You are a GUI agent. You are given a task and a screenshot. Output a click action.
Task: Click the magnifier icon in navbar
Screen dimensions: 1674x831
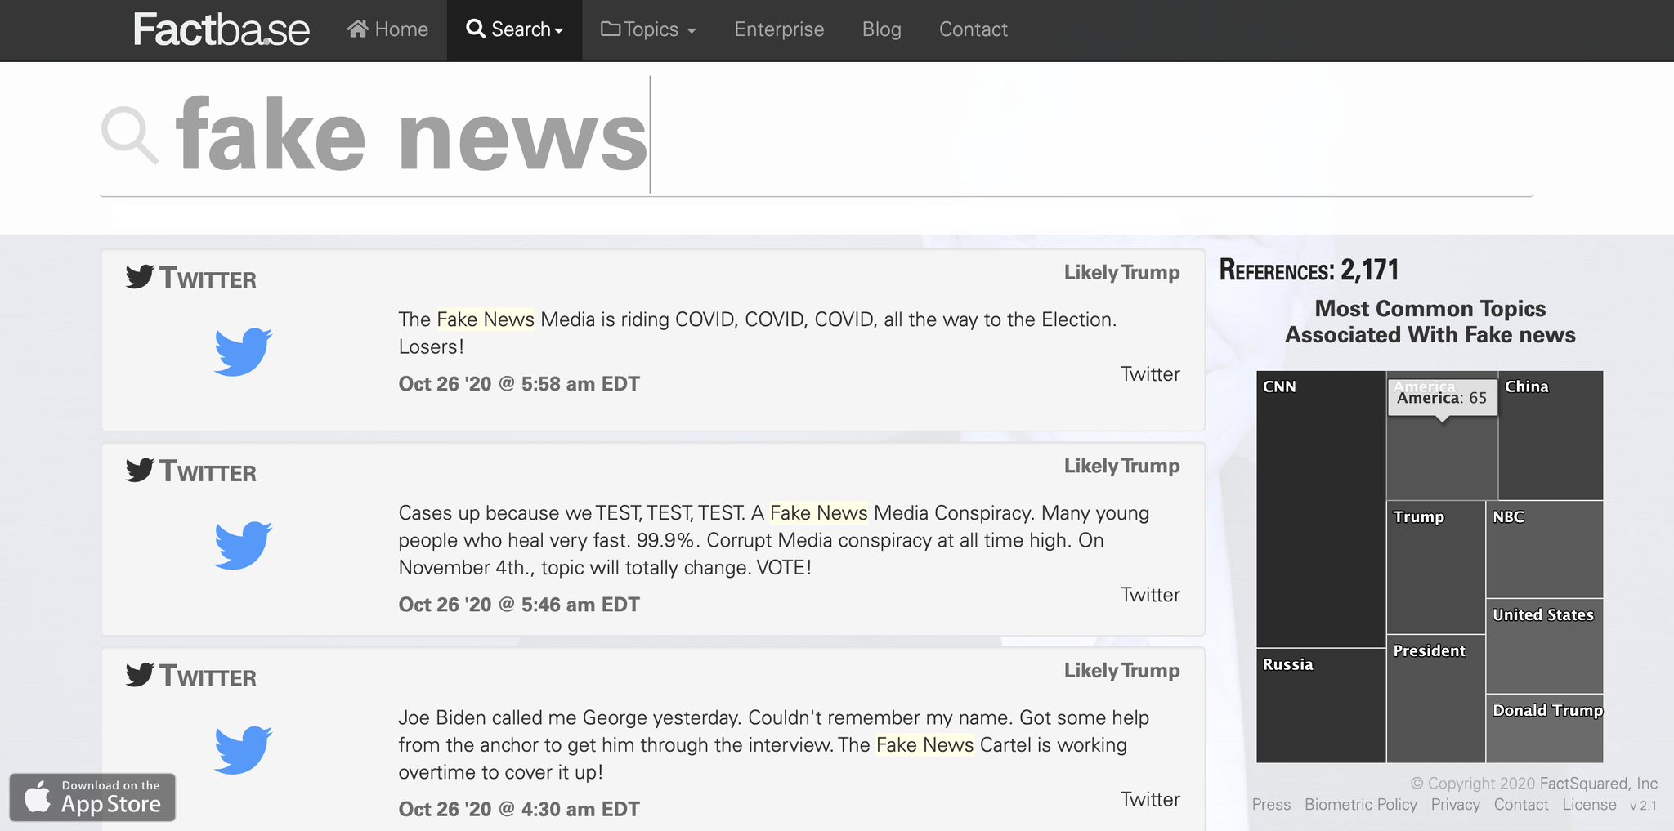476,29
